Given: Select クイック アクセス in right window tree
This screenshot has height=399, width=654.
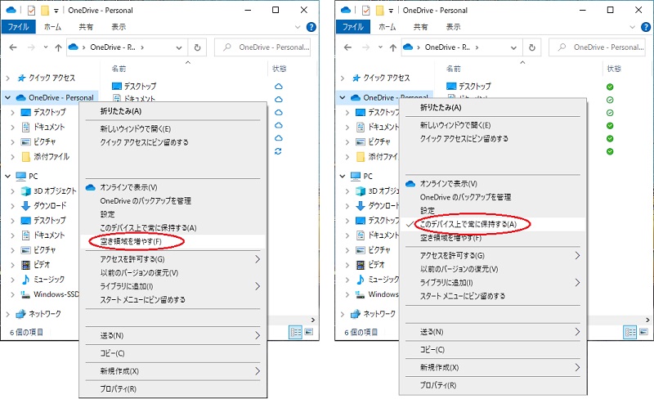Looking at the screenshot, I should click(381, 78).
